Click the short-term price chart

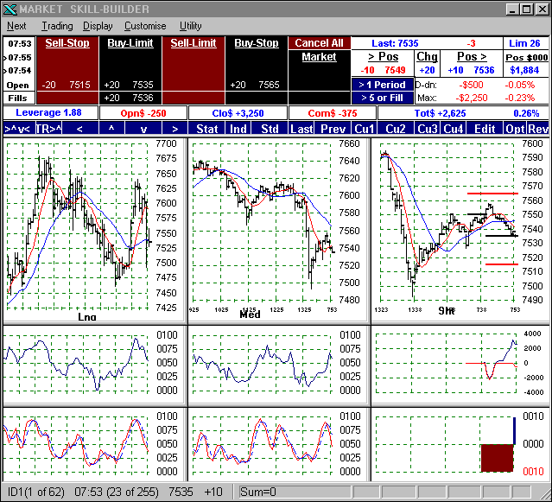pyautogui.click(x=460, y=230)
